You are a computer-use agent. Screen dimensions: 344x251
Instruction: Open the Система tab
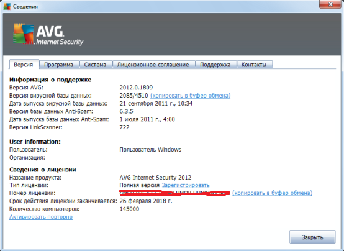(95, 65)
